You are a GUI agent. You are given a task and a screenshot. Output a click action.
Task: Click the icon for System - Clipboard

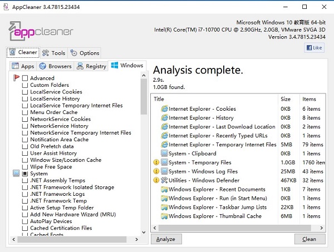(164, 154)
